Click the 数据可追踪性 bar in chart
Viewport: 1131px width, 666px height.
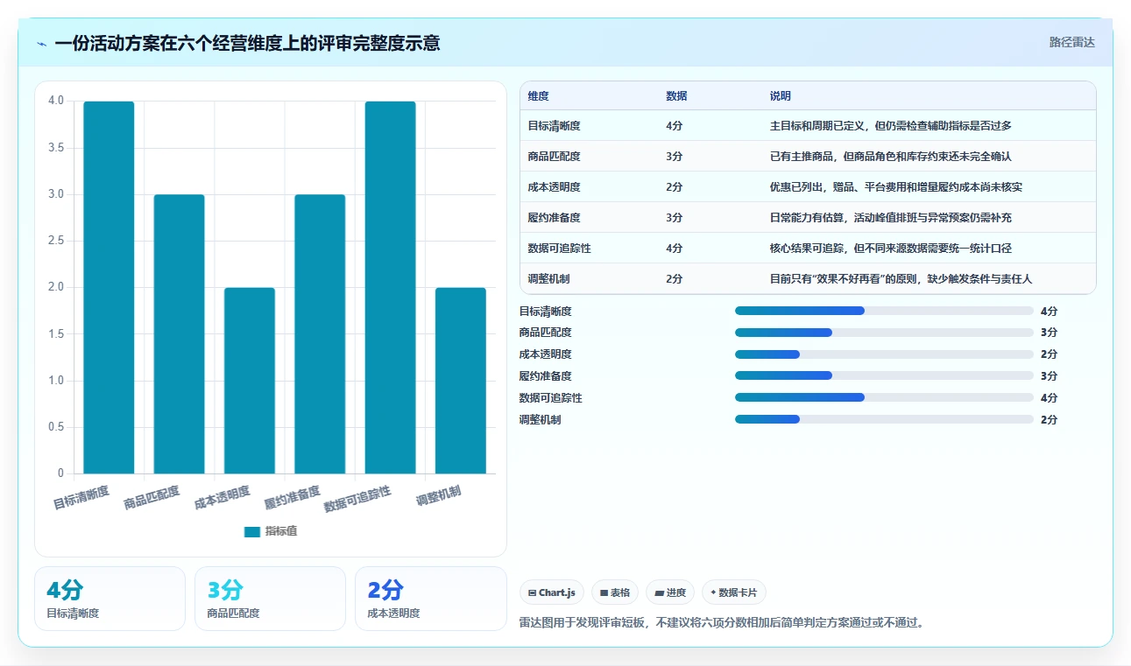390,287
